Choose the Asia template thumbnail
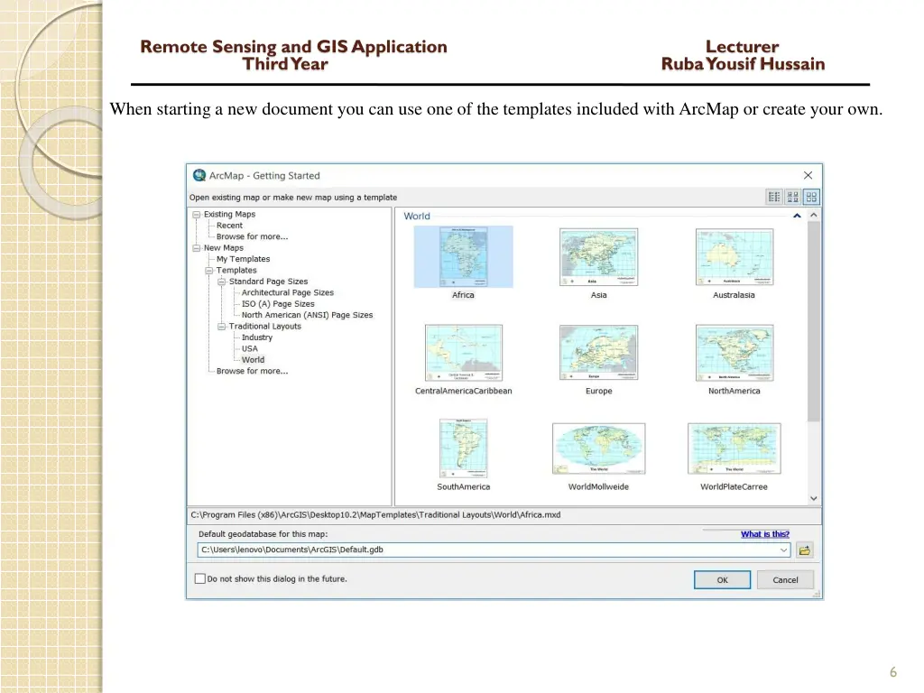Image resolution: width=924 pixels, height=693 pixels. (x=599, y=257)
